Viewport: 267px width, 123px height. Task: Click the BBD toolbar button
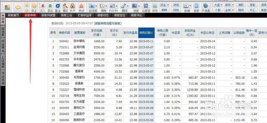(x=164, y=10)
